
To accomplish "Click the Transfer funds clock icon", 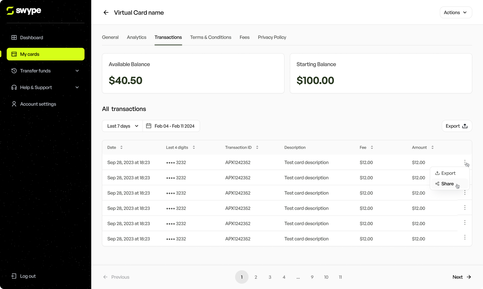I will (14, 71).
